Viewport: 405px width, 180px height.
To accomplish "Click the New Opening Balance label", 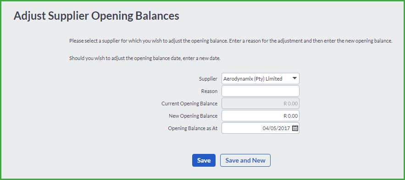I will (193, 116).
